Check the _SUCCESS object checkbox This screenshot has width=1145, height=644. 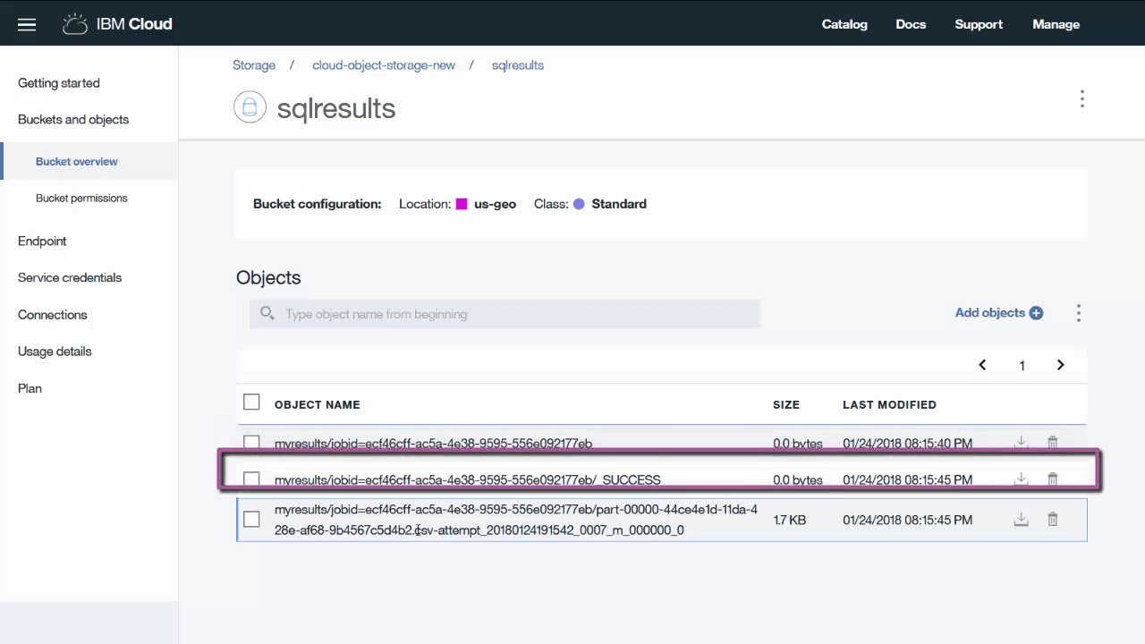[251, 479]
